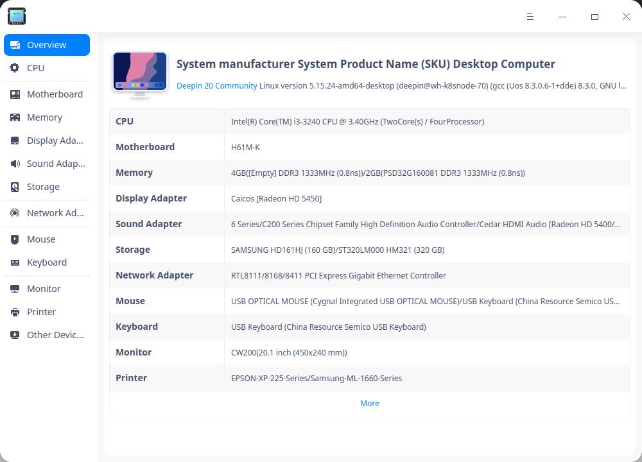Click the Monitor row label in table
The image size is (642, 462).
[134, 352]
